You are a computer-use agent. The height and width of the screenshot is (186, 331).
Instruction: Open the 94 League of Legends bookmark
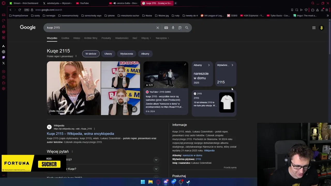(212, 16)
